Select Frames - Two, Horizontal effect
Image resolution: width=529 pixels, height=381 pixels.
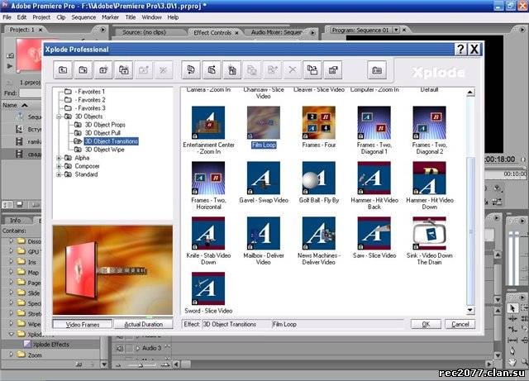coord(208,178)
